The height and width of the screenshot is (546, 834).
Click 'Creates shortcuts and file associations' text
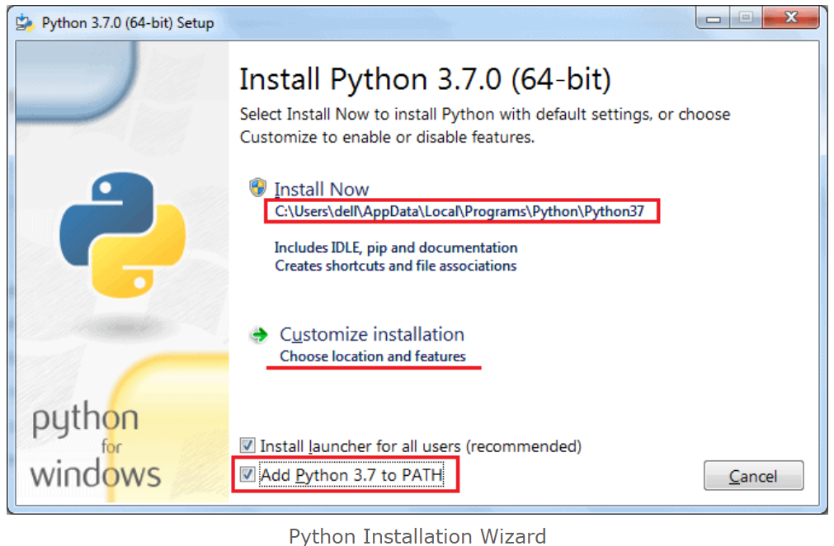tap(395, 266)
